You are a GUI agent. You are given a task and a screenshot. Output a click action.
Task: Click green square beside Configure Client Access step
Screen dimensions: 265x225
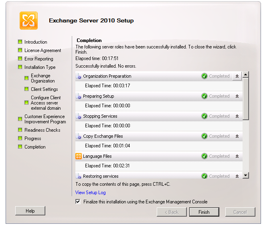(26, 102)
